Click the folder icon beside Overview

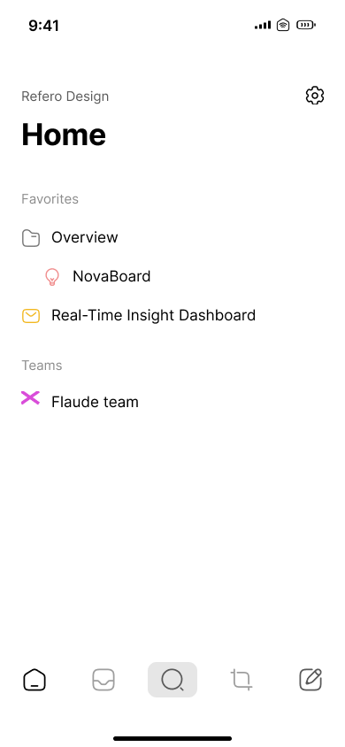tap(31, 238)
